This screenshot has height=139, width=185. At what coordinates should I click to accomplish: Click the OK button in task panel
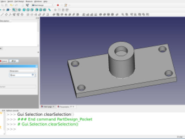pyautogui.click(x=14, y=61)
